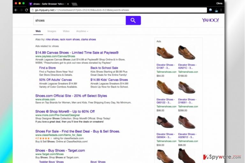Open '$14.99 Kids' Canvas Shoes' sitelink
The width and height of the screenshot is (245, 163).
[x=109, y=80]
